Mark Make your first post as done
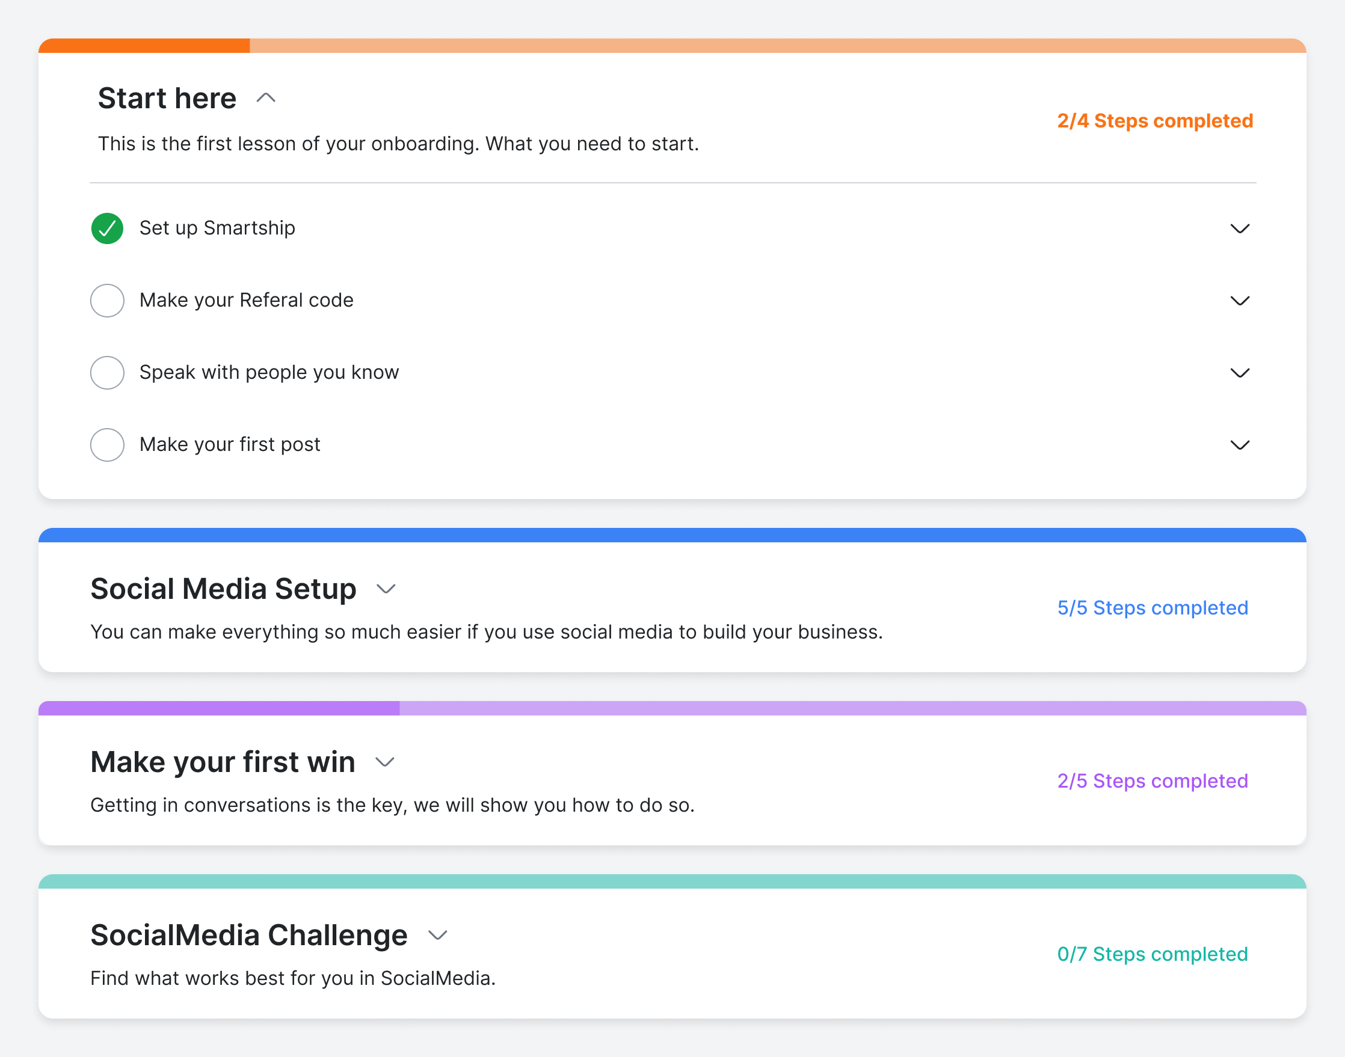 pyautogui.click(x=107, y=445)
